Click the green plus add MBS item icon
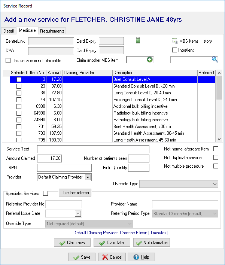 coord(150,60)
